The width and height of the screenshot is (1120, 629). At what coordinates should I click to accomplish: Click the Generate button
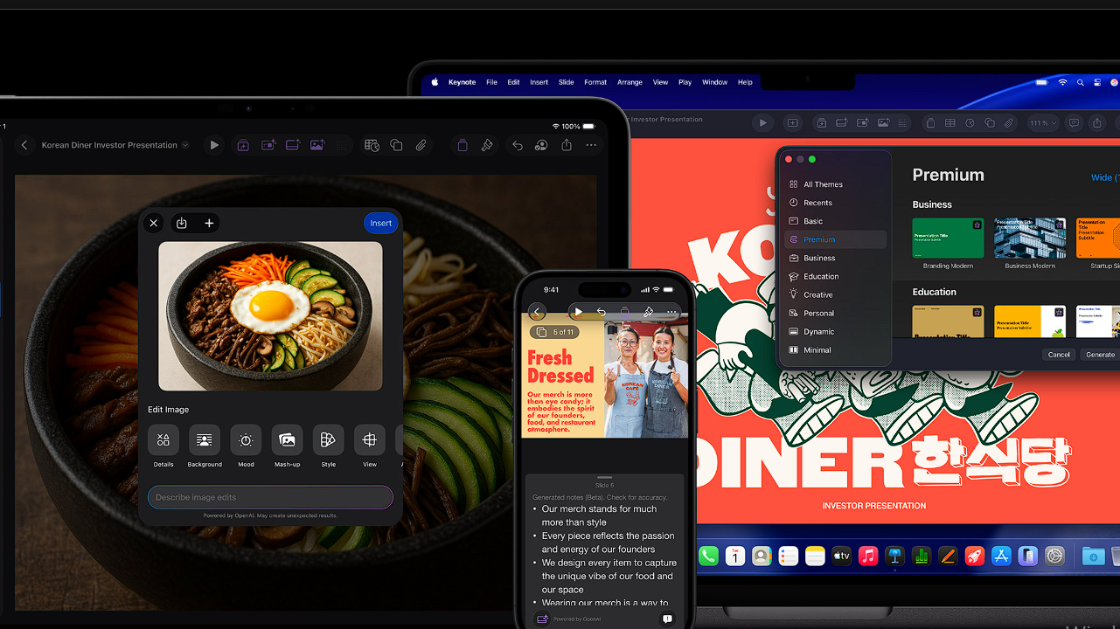(x=1100, y=355)
